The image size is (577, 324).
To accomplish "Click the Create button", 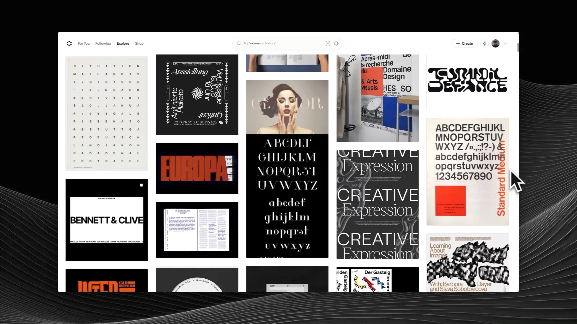I will click(464, 43).
